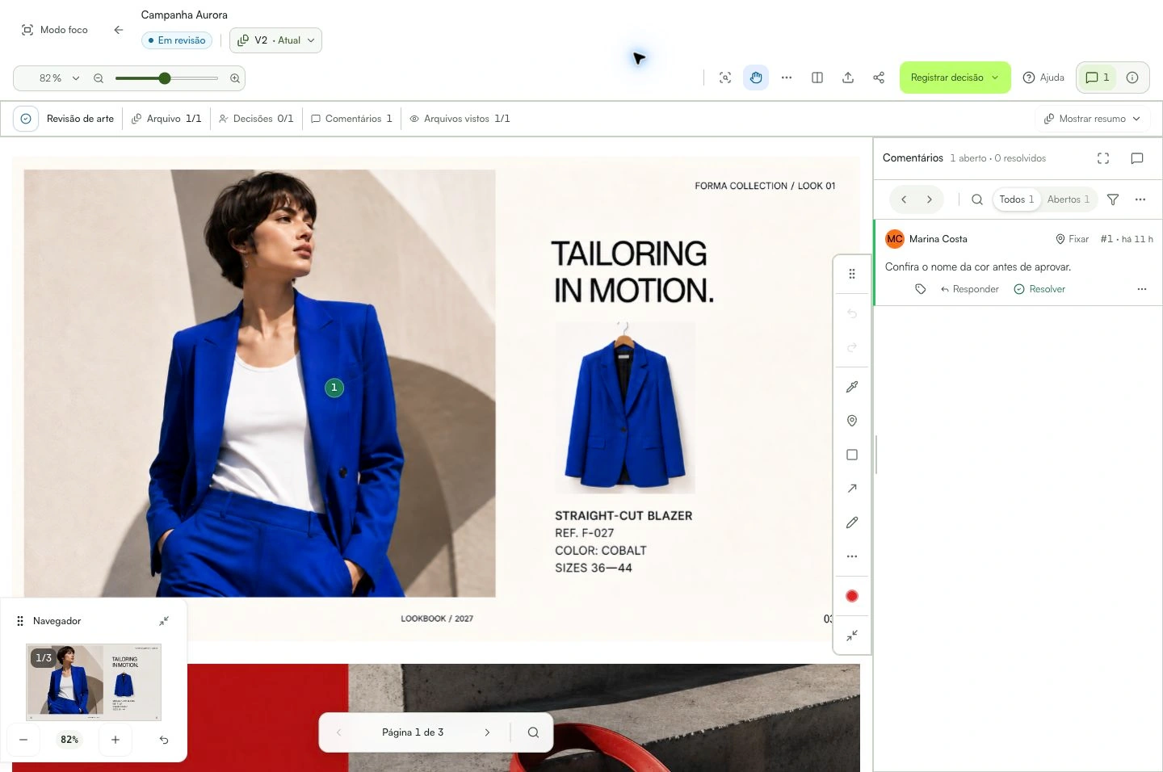The width and height of the screenshot is (1163, 772).
Task: Toggle the comments panel button showing 1
Action: click(x=1097, y=78)
